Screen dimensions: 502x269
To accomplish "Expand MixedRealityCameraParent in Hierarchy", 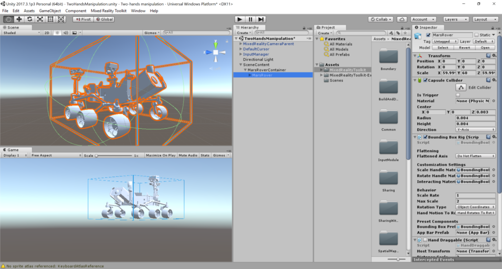I will tap(241, 44).
